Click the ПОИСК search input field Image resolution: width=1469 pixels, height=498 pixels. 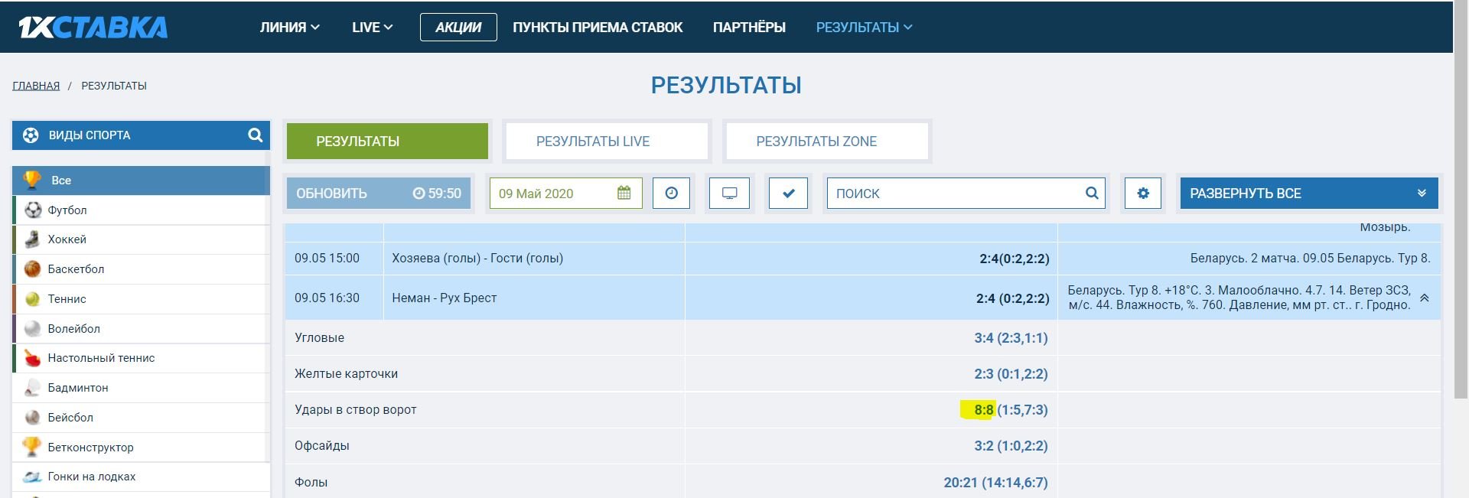[x=956, y=194]
